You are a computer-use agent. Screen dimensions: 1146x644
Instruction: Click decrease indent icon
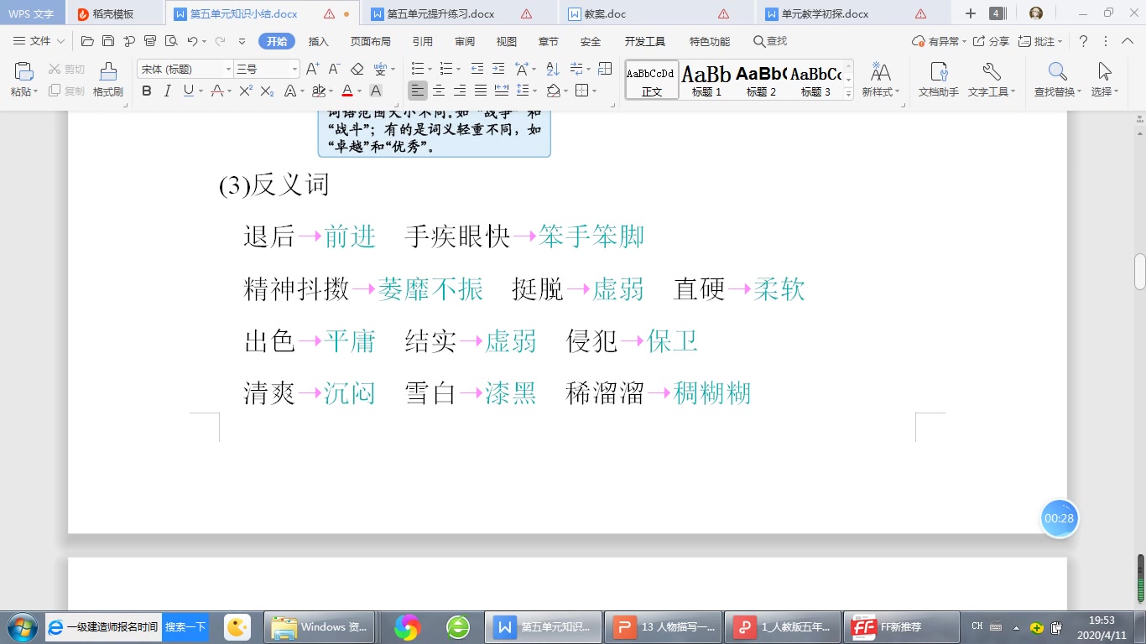(477, 69)
